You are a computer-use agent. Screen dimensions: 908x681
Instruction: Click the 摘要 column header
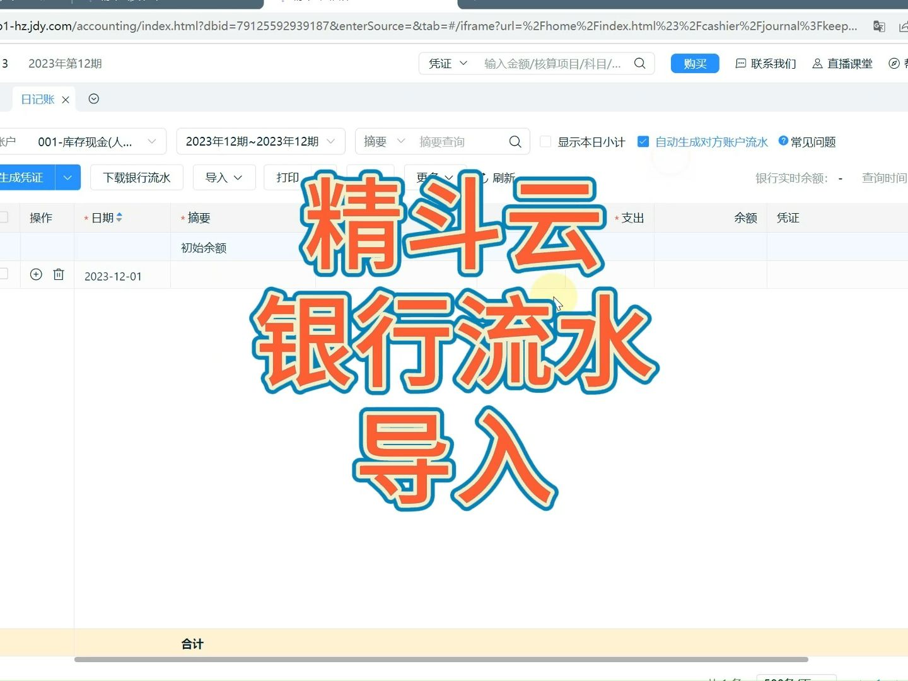coord(199,218)
